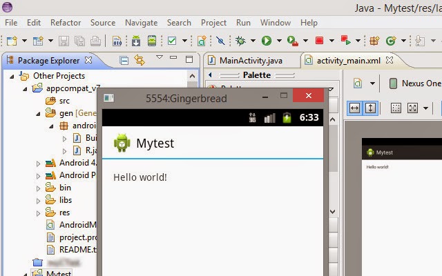Click Hello world! text in emulator
This screenshot has width=442, height=276.
point(140,177)
